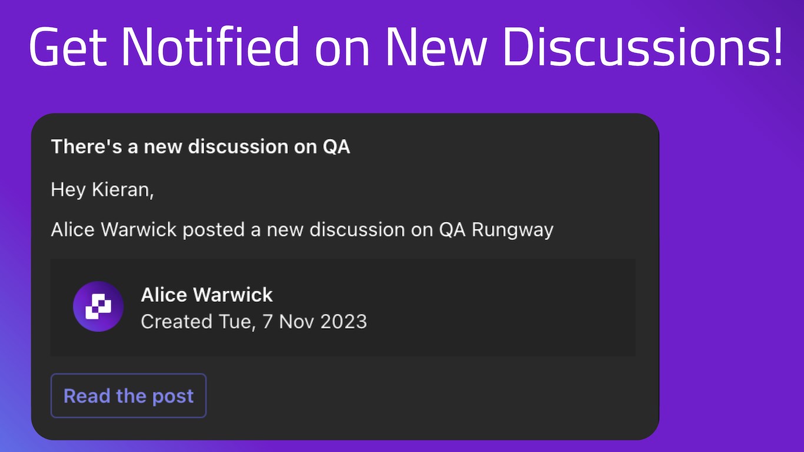This screenshot has width=804, height=452.
Task: Click the word "Created" under the author name
Action: click(177, 321)
